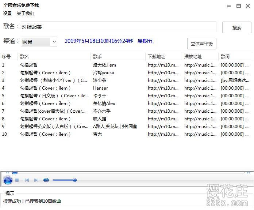The height and width of the screenshot is (210, 254).
Task: Click row 4 download address cell
Action: tap(163, 88)
